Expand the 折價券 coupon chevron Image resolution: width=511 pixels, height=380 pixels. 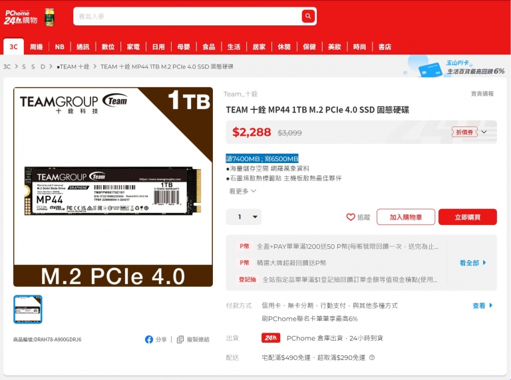(x=484, y=132)
